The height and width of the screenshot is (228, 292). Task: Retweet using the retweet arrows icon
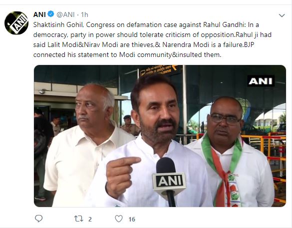[x=79, y=218]
